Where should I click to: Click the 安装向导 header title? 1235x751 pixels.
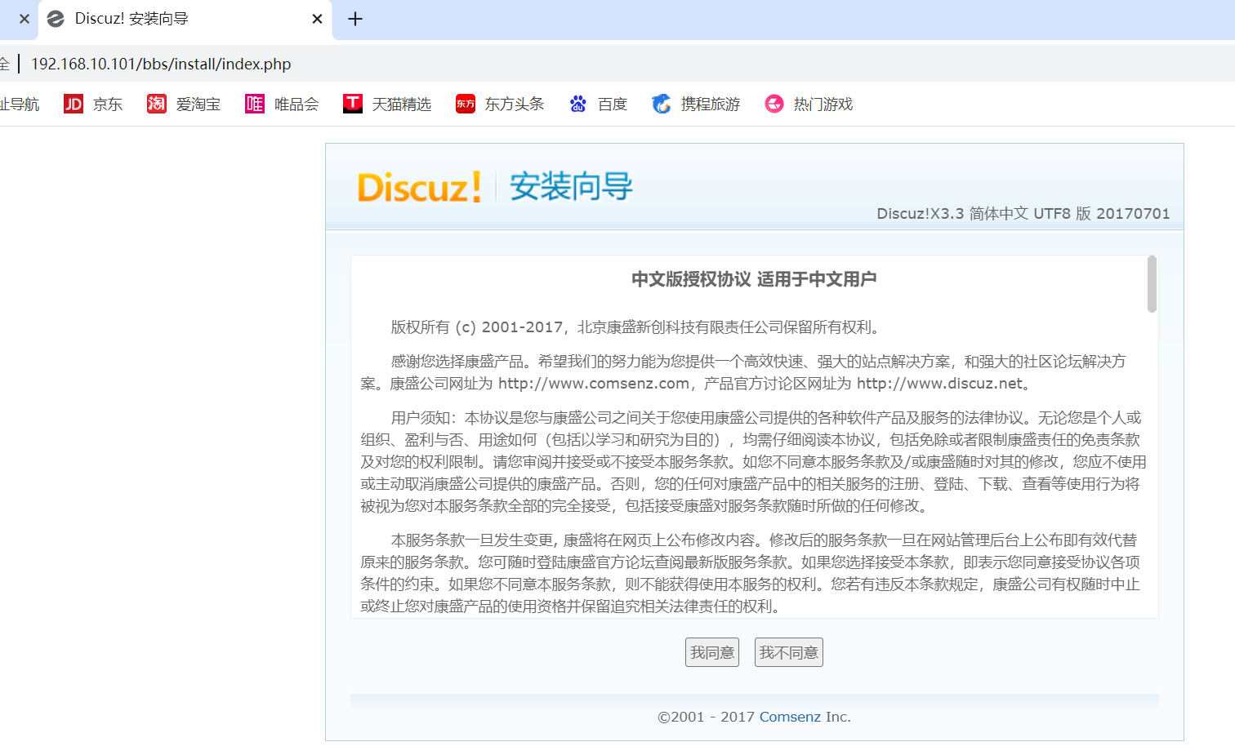pyautogui.click(x=571, y=187)
